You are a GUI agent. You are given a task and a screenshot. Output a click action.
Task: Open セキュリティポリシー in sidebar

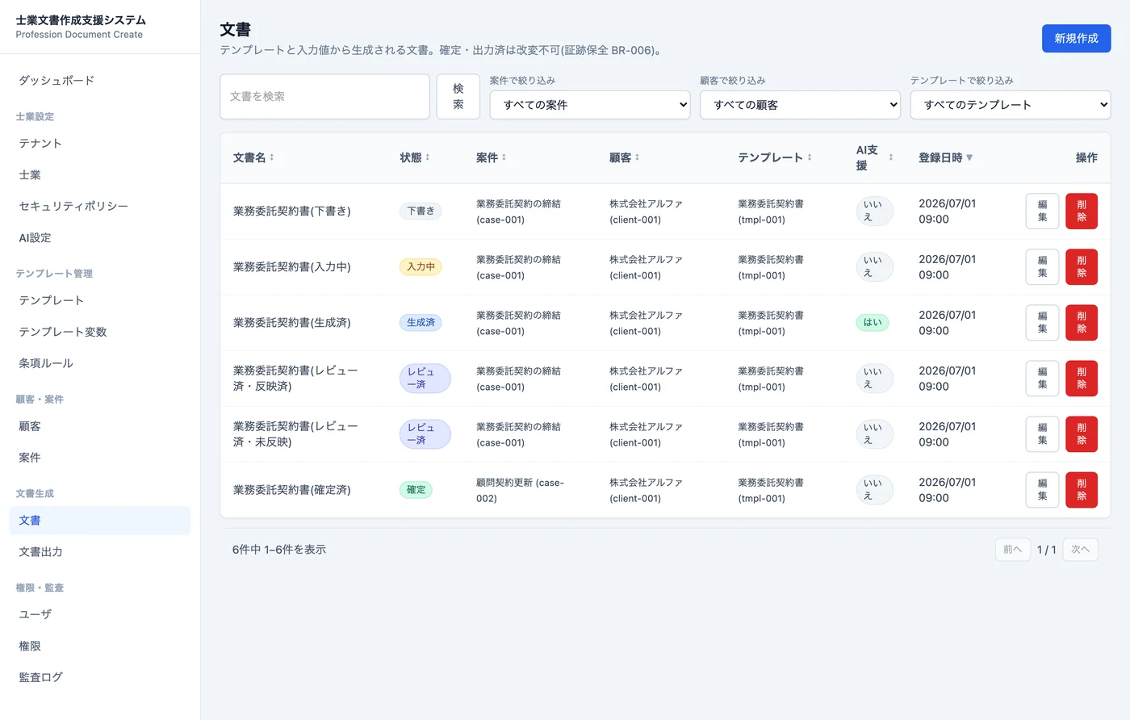tap(100, 207)
